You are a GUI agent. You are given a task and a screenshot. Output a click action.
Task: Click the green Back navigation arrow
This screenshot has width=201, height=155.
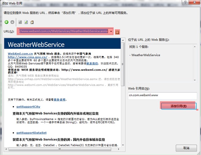point(6,22)
